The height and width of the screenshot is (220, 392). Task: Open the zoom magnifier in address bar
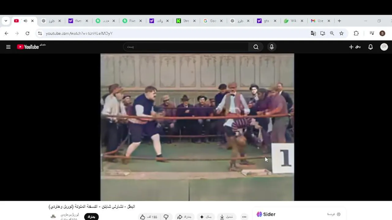click(x=332, y=33)
